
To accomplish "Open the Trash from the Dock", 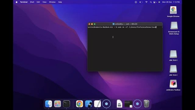I will [146, 104].
